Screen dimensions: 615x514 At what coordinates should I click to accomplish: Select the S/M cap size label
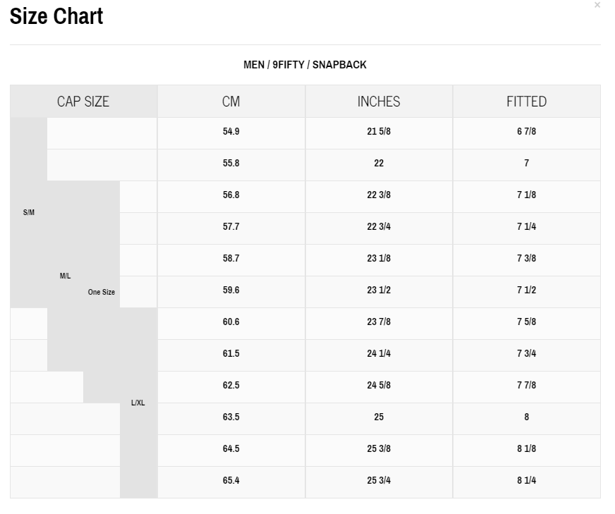(29, 212)
